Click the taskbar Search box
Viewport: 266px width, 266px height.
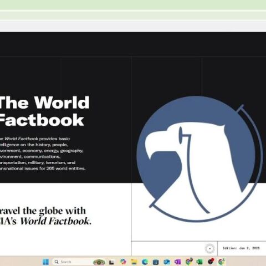[79, 262]
